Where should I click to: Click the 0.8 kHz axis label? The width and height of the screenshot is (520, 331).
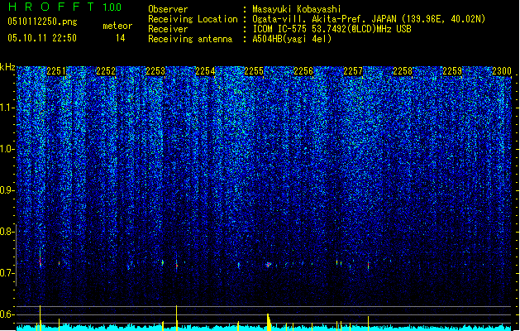pos(7,232)
